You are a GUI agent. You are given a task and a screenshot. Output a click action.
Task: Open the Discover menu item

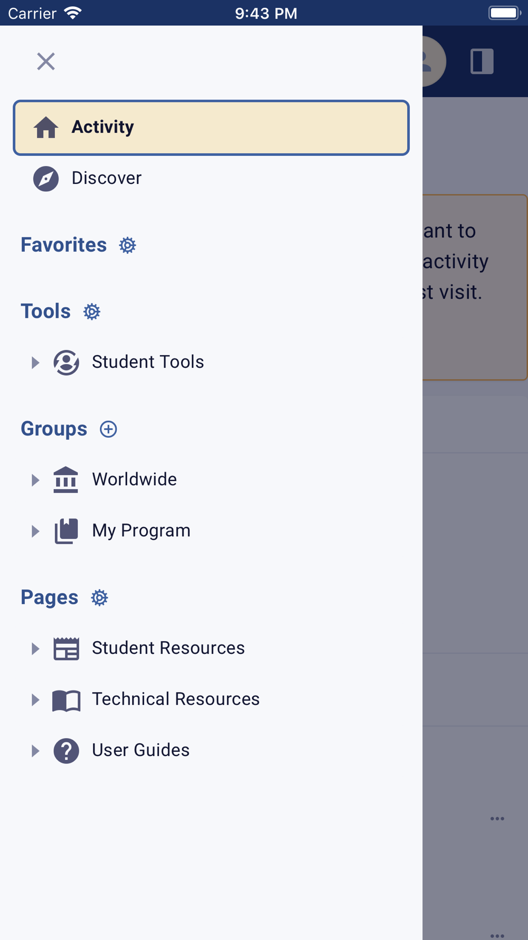(211, 179)
